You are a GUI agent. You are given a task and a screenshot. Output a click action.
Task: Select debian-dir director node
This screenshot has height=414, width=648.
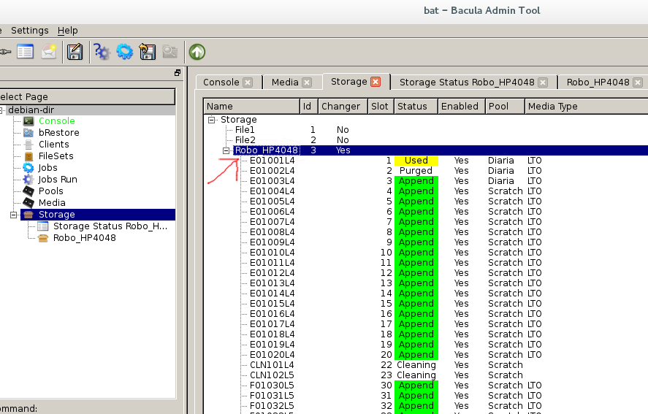pos(31,110)
